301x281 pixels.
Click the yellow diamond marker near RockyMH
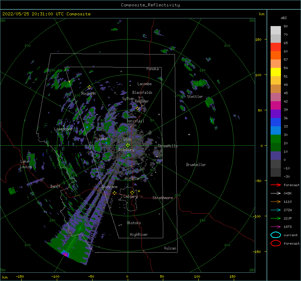coord(89,87)
